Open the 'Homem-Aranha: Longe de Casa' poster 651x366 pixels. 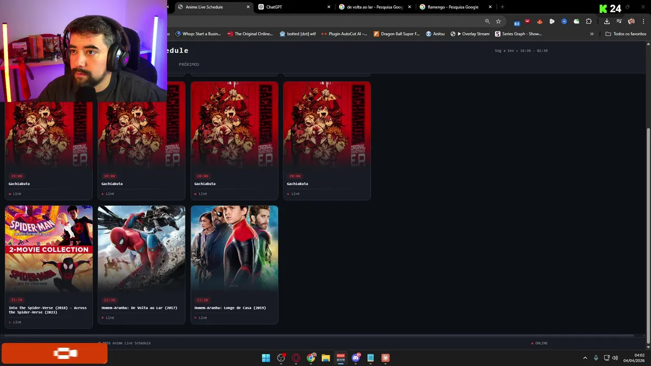click(x=234, y=248)
